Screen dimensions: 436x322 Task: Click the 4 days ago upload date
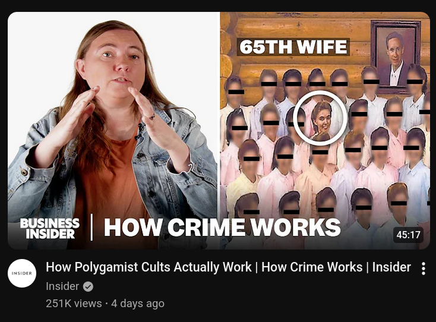(138, 304)
